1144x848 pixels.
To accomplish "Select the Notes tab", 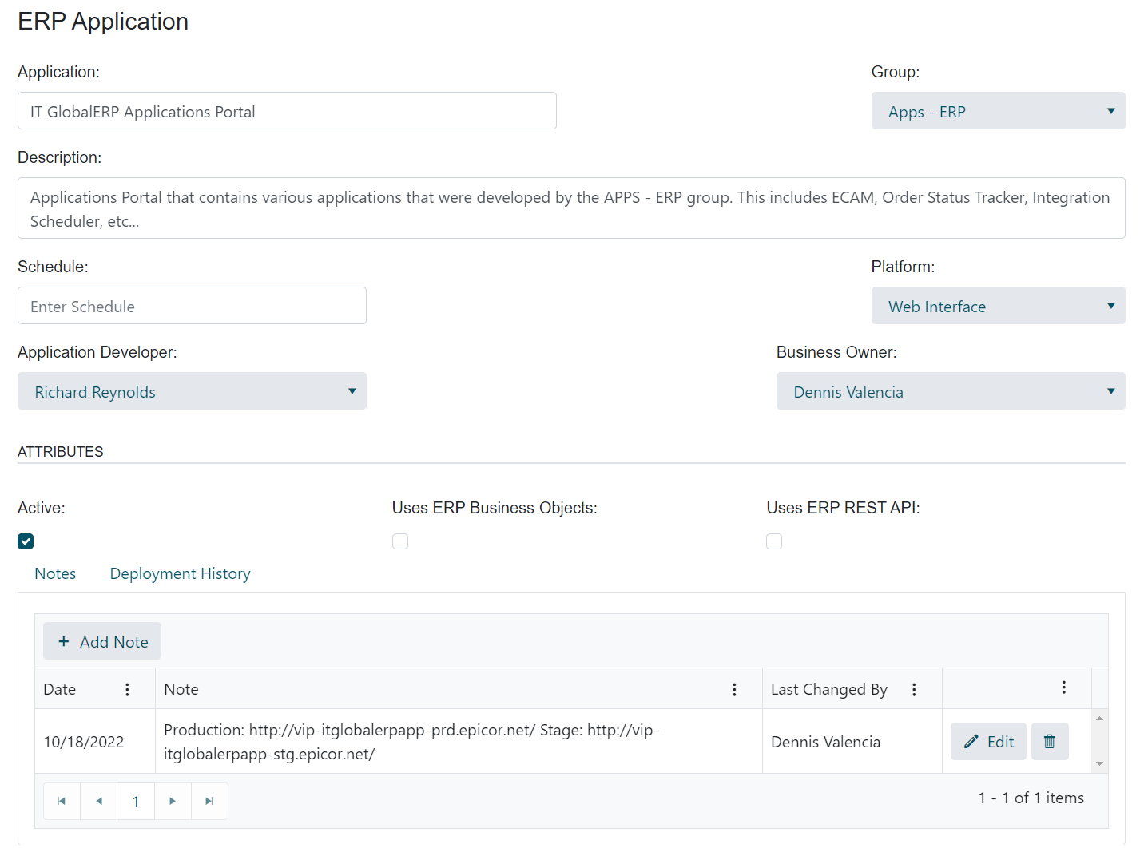I will click(x=55, y=574).
